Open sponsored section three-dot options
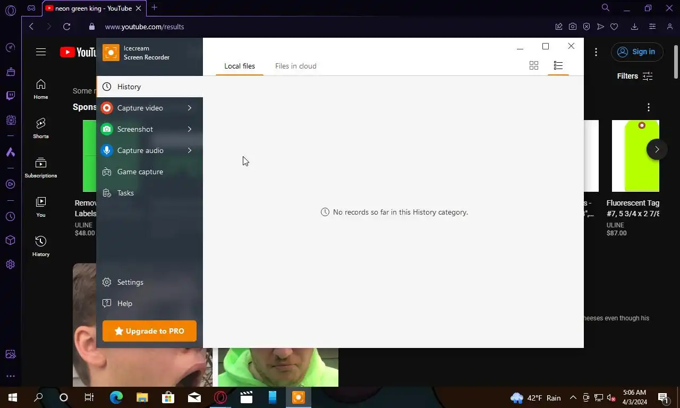The width and height of the screenshot is (680, 408). tap(649, 107)
